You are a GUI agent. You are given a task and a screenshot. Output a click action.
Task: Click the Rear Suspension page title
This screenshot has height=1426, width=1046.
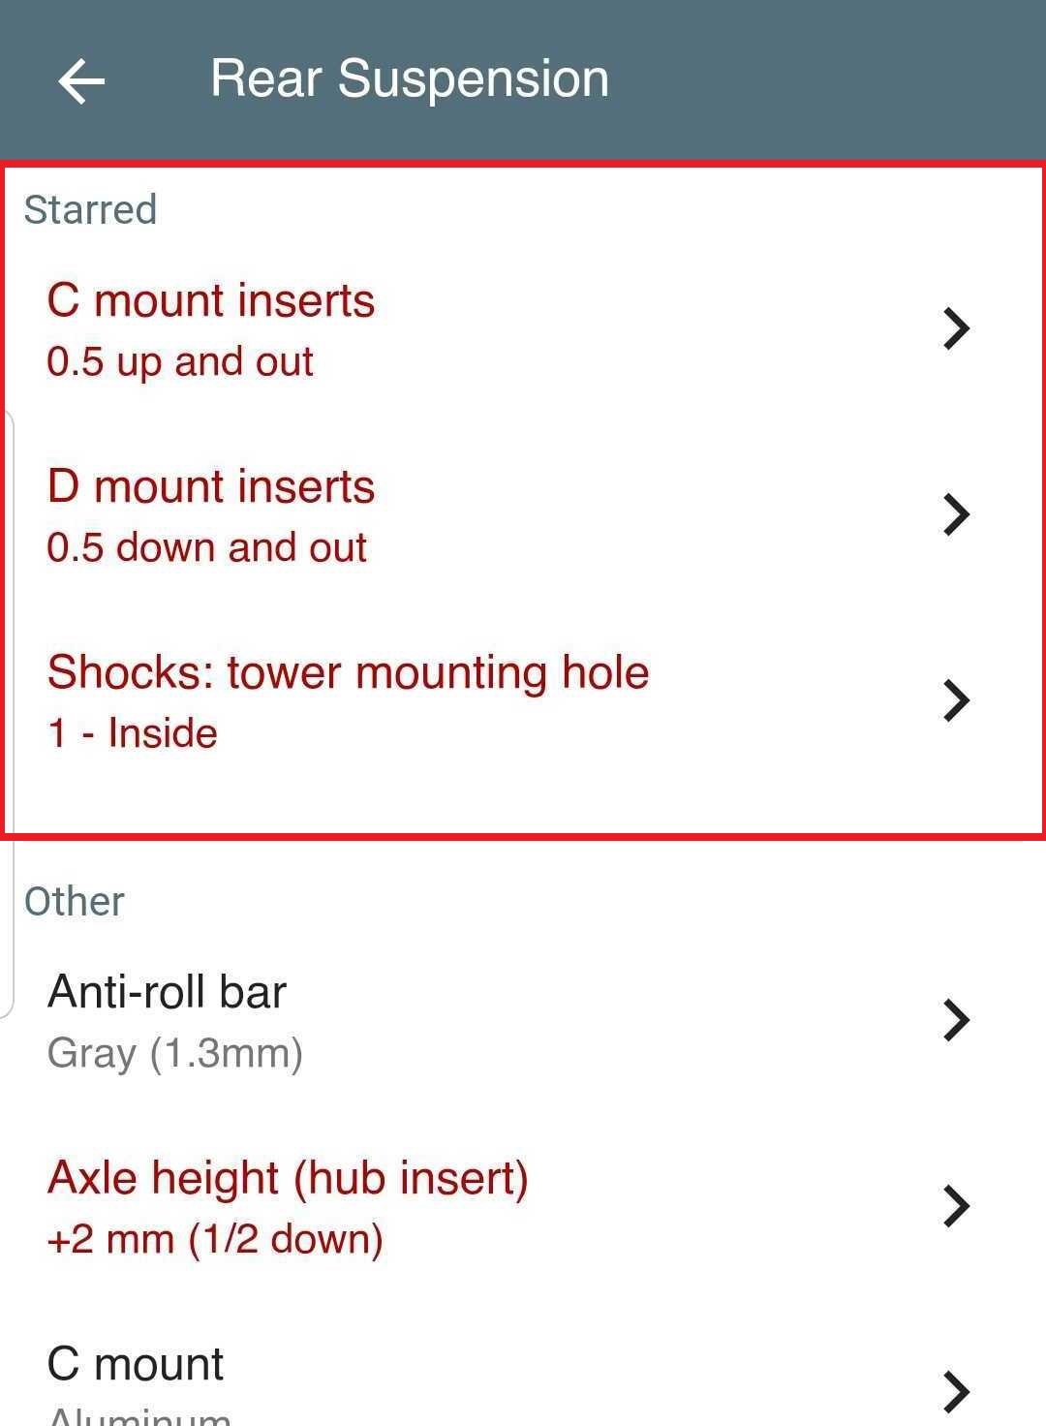(x=410, y=78)
